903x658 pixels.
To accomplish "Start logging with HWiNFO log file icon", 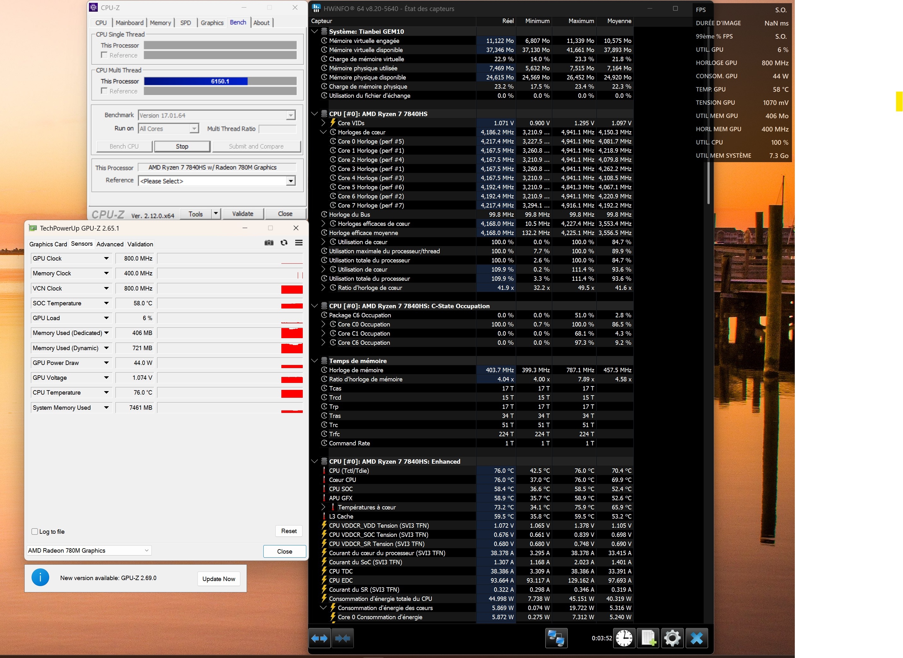I will (648, 638).
